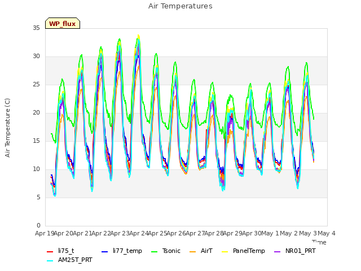Click the May 2 x-axis tick label
The width and height of the screenshot is (361, 271).
point(289,233)
